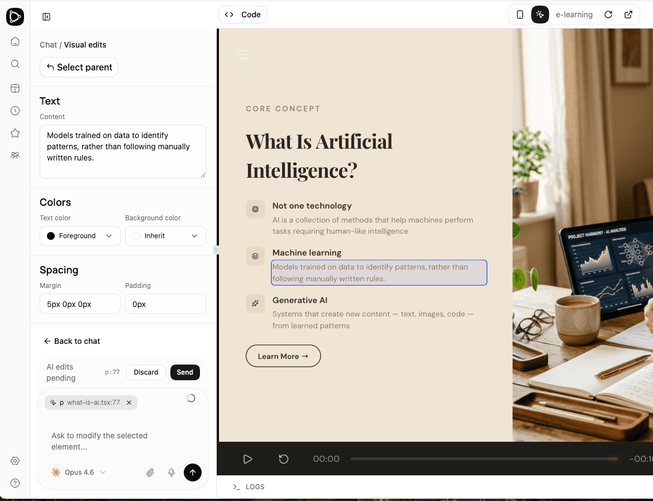This screenshot has height=501, width=653.
Task: Switch to the Code view
Action: click(242, 15)
